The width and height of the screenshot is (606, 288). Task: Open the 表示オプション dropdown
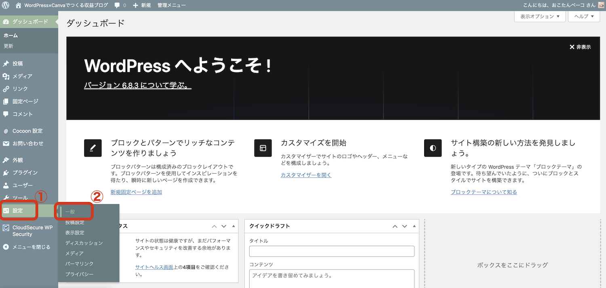[x=540, y=16]
